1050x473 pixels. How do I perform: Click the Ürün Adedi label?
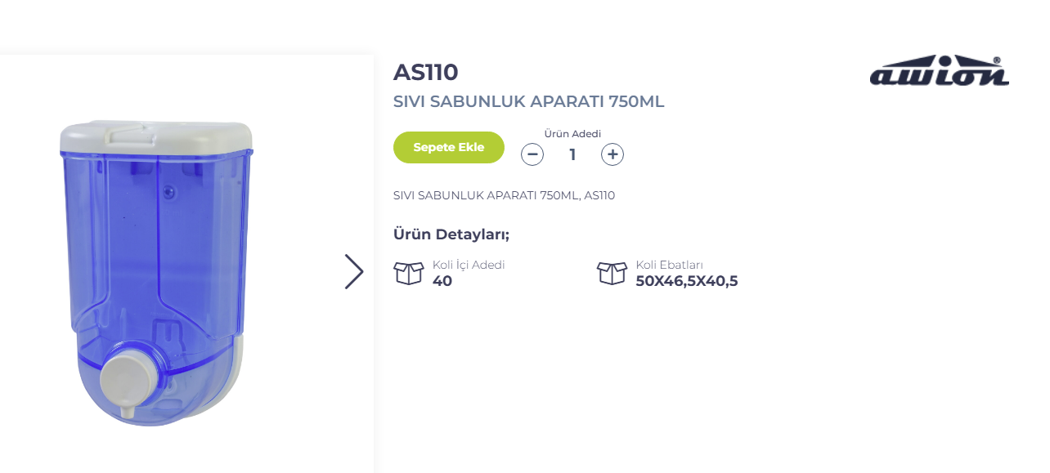point(572,134)
